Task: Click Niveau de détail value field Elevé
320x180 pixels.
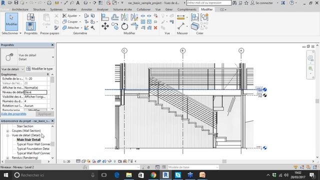Action: point(35,92)
